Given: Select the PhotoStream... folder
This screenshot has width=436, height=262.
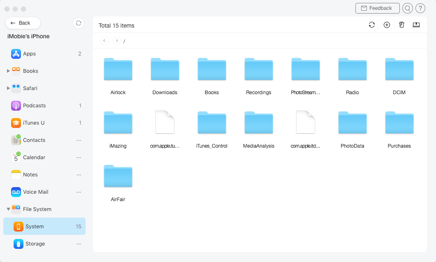Looking at the screenshot, I should click(x=306, y=70).
